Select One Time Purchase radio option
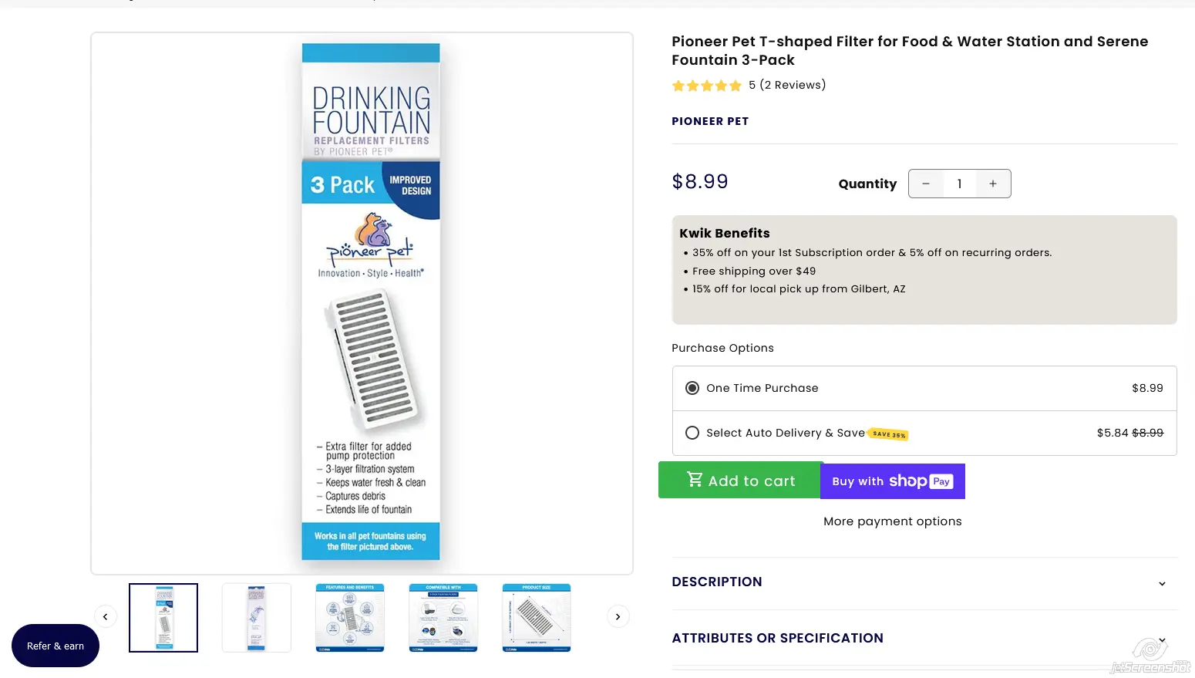The width and height of the screenshot is (1195, 678). pos(692,388)
